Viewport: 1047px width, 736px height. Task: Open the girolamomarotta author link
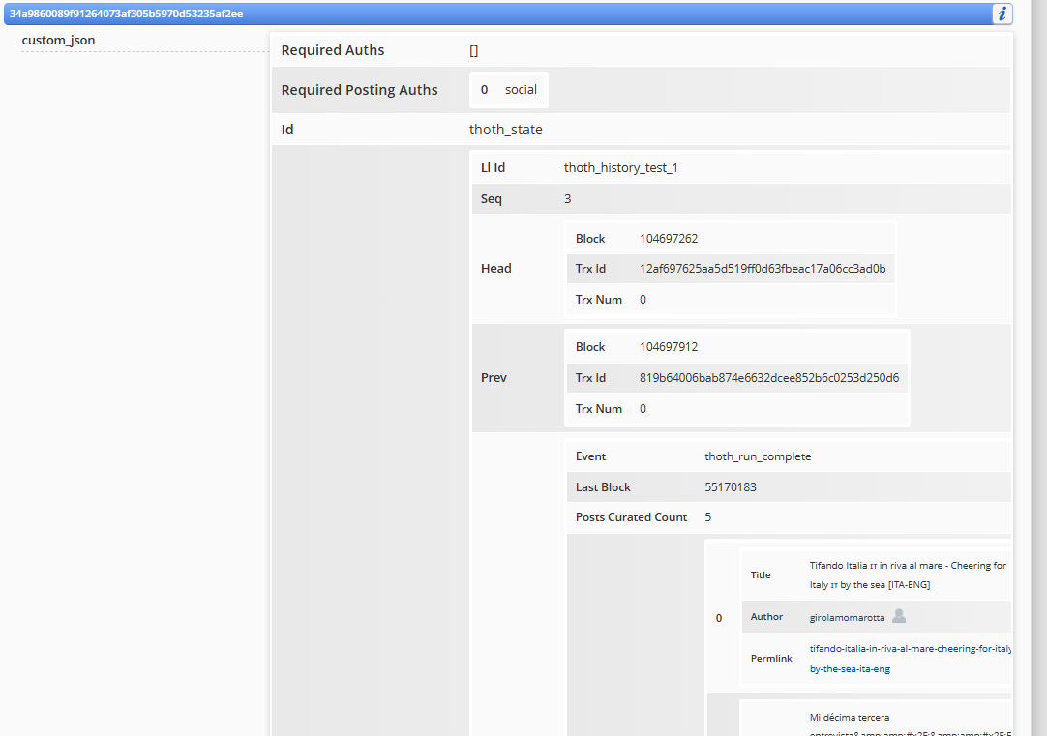point(847,618)
